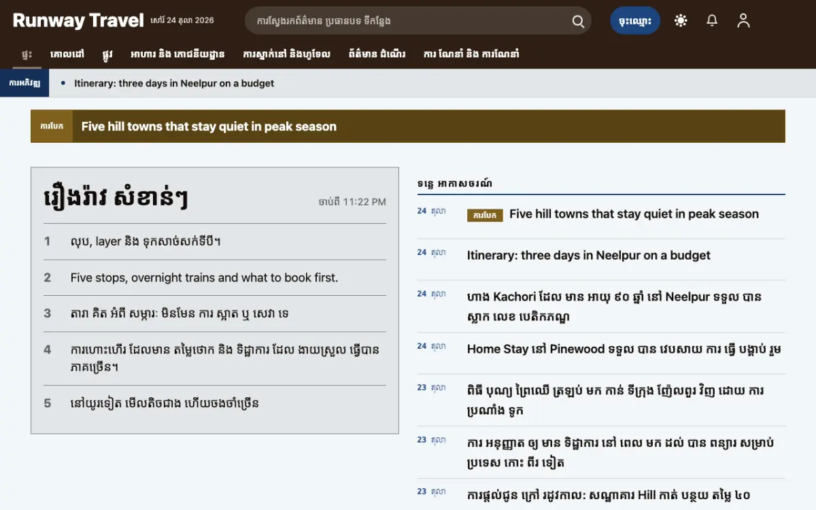Open the user account icon
This screenshot has width=816, height=510.
point(743,21)
